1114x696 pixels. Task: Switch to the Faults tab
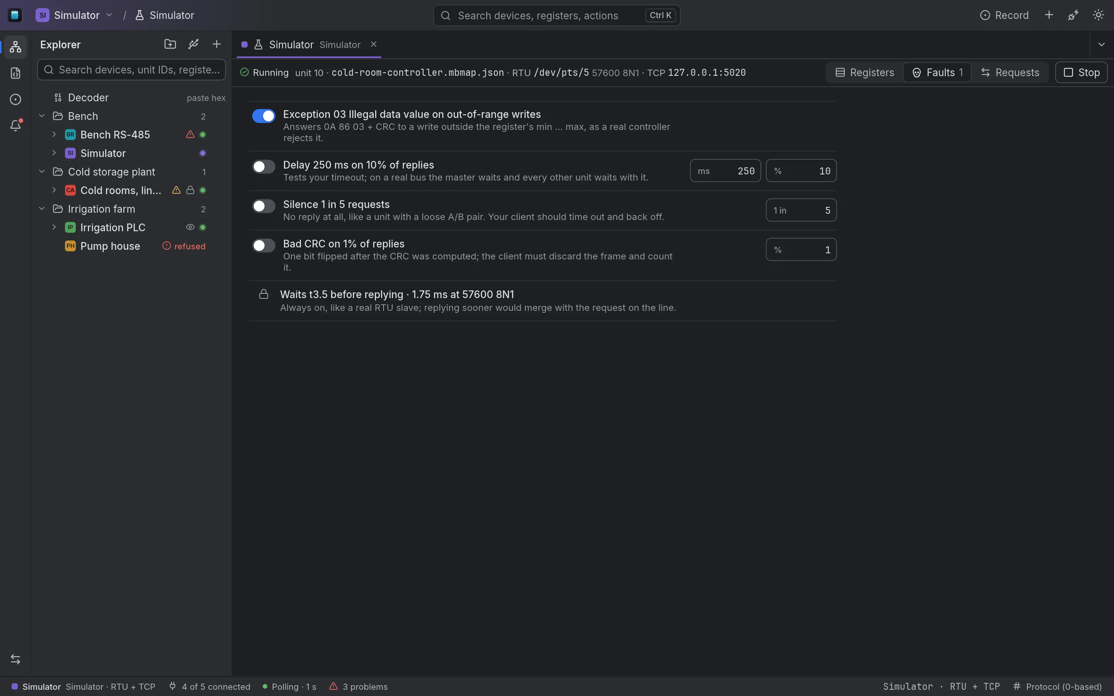pos(937,72)
